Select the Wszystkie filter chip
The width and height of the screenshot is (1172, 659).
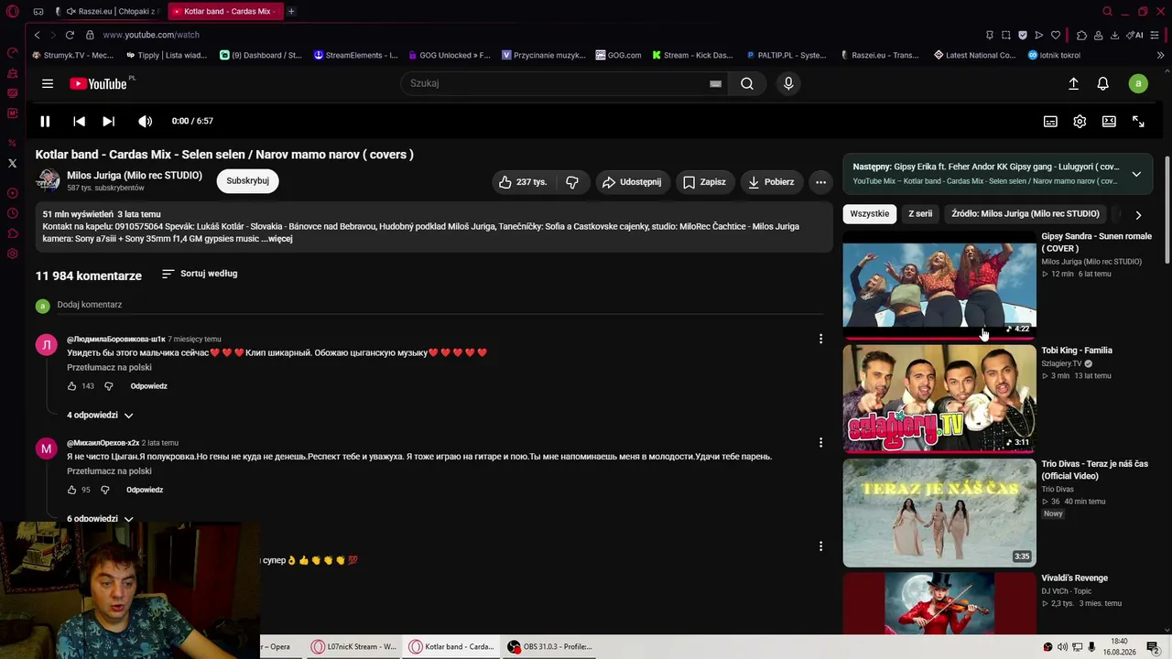coord(869,214)
